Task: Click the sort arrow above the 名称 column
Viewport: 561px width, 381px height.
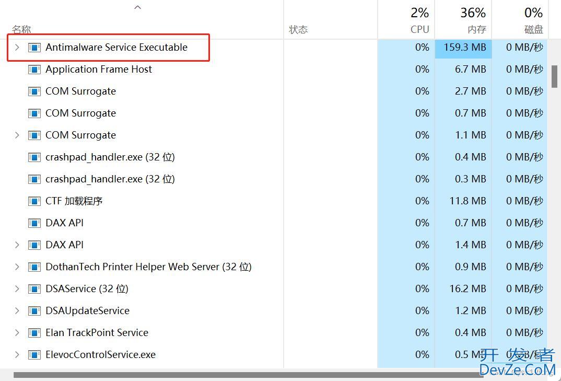Action: coord(138,7)
